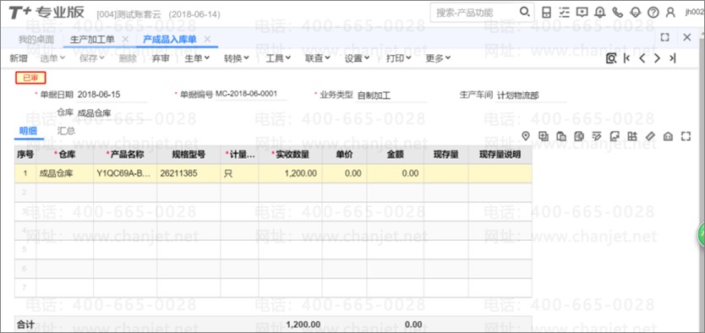Go to the first record arrow
Screen dimensions: 705x333
pyautogui.click(x=626, y=58)
